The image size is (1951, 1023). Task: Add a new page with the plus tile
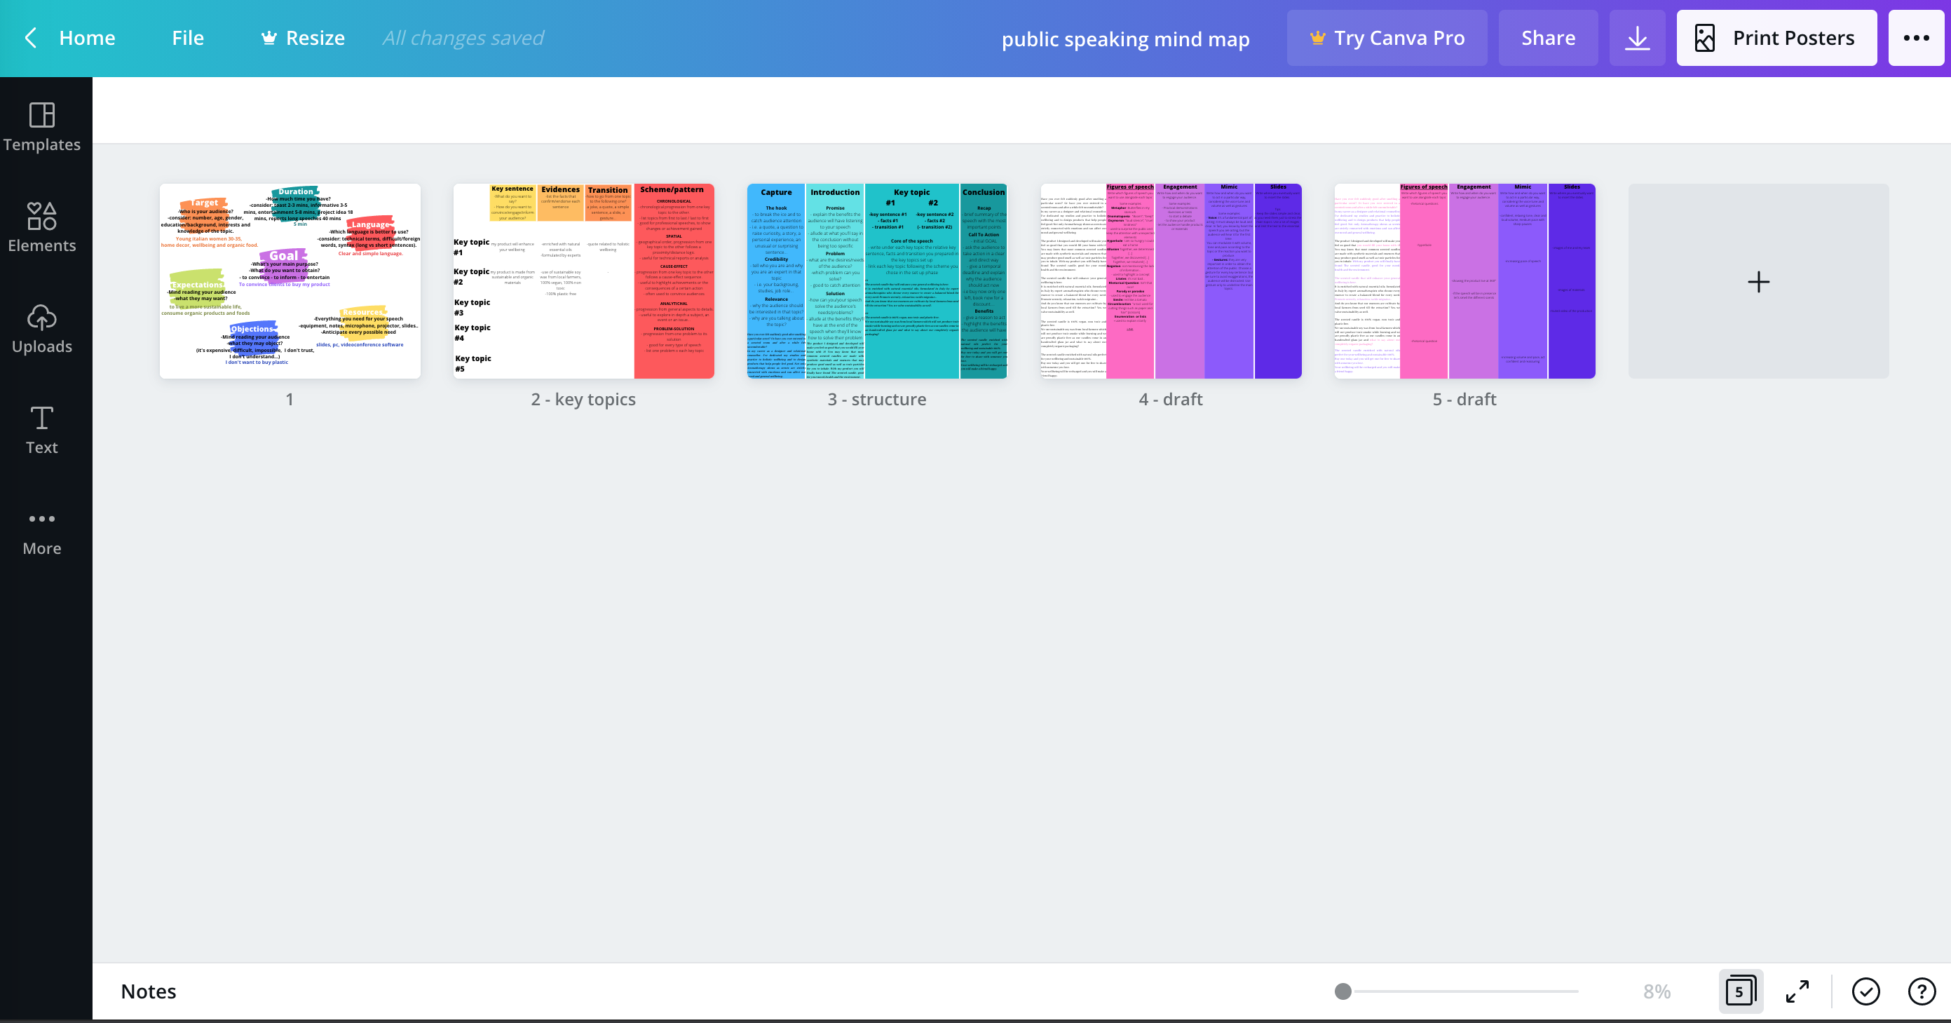1758,282
